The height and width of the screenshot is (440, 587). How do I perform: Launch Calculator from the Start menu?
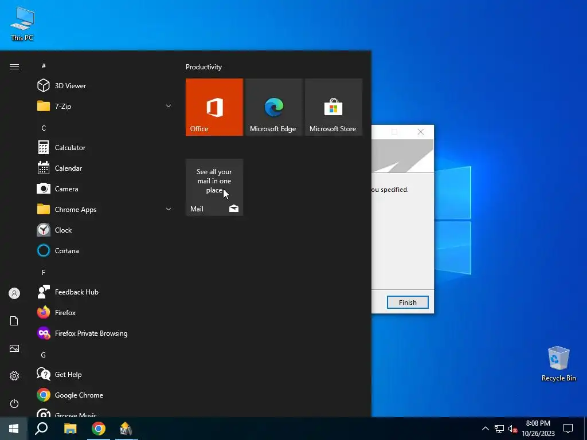click(x=105, y=147)
